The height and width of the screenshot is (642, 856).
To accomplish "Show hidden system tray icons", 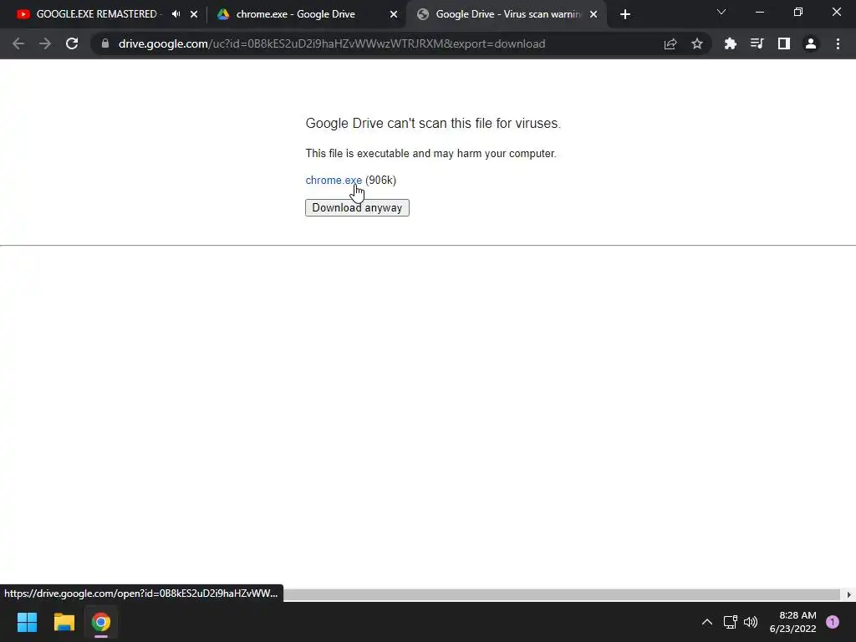I will click(x=707, y=622).
